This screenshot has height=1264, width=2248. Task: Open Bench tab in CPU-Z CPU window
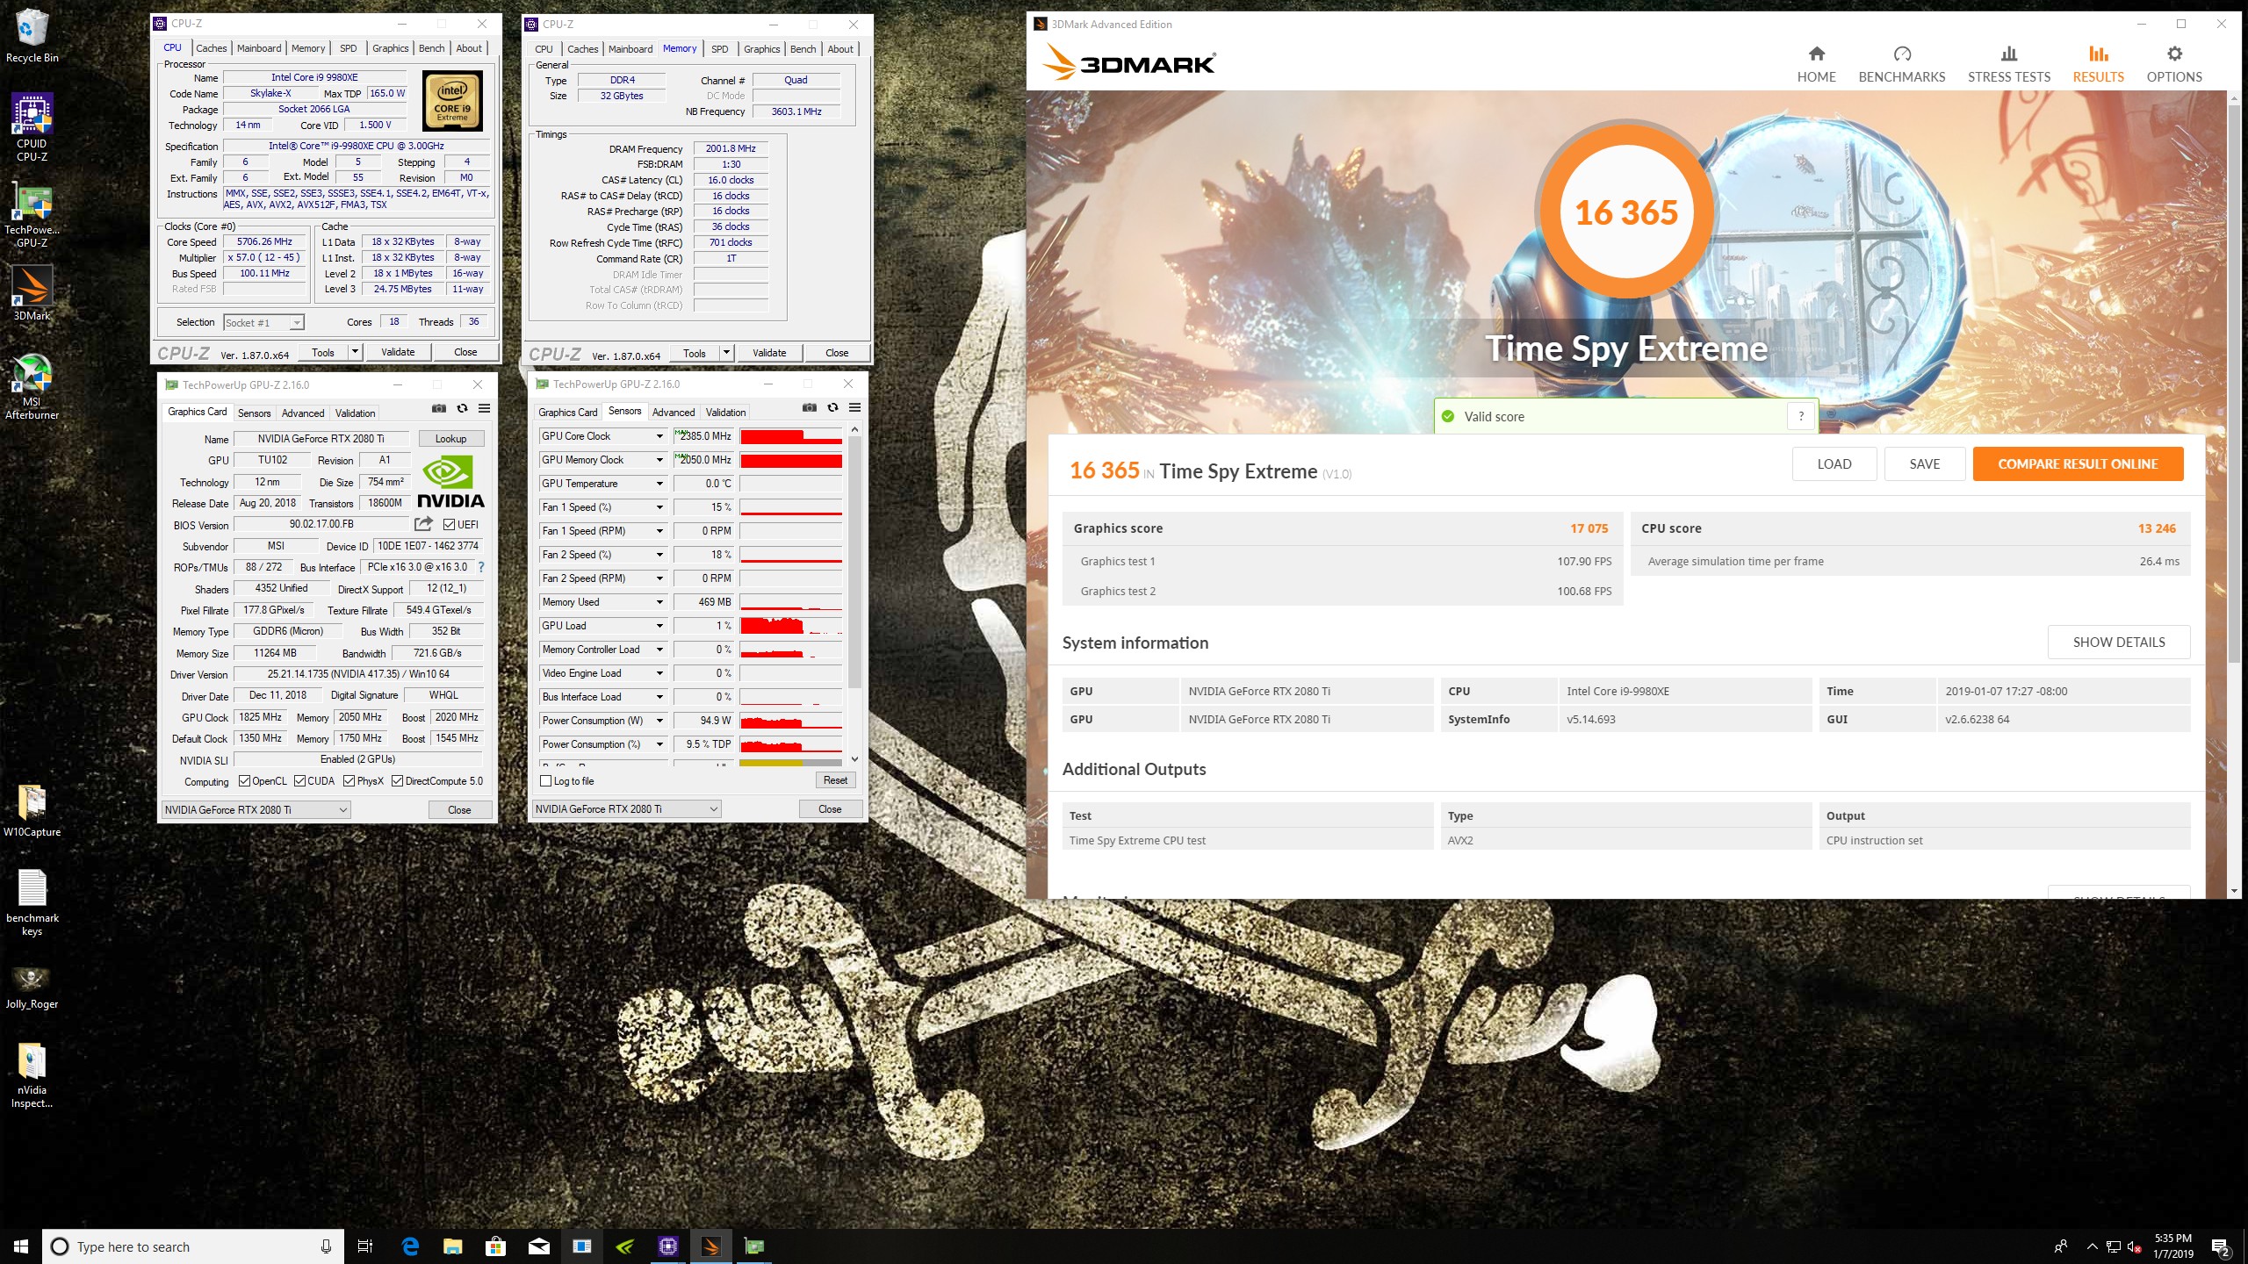pos(431,48)
